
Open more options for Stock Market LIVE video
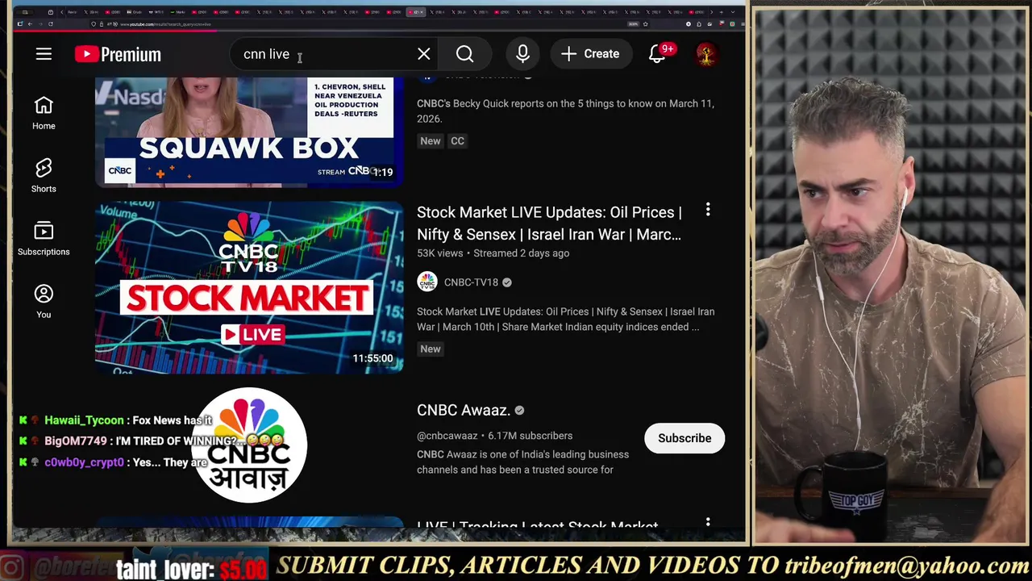click(x=708, y=210)
